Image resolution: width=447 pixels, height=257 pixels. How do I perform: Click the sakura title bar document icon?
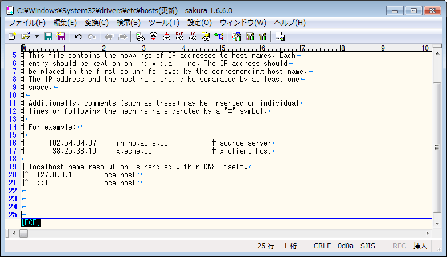(x=10, y=11)
